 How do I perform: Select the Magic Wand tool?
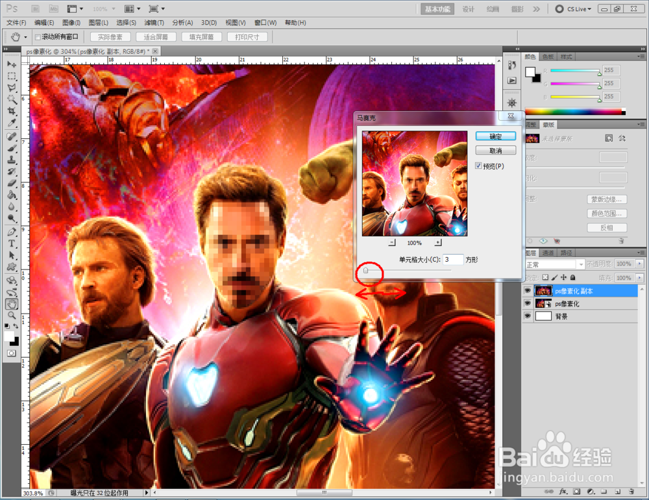(12, 99)
